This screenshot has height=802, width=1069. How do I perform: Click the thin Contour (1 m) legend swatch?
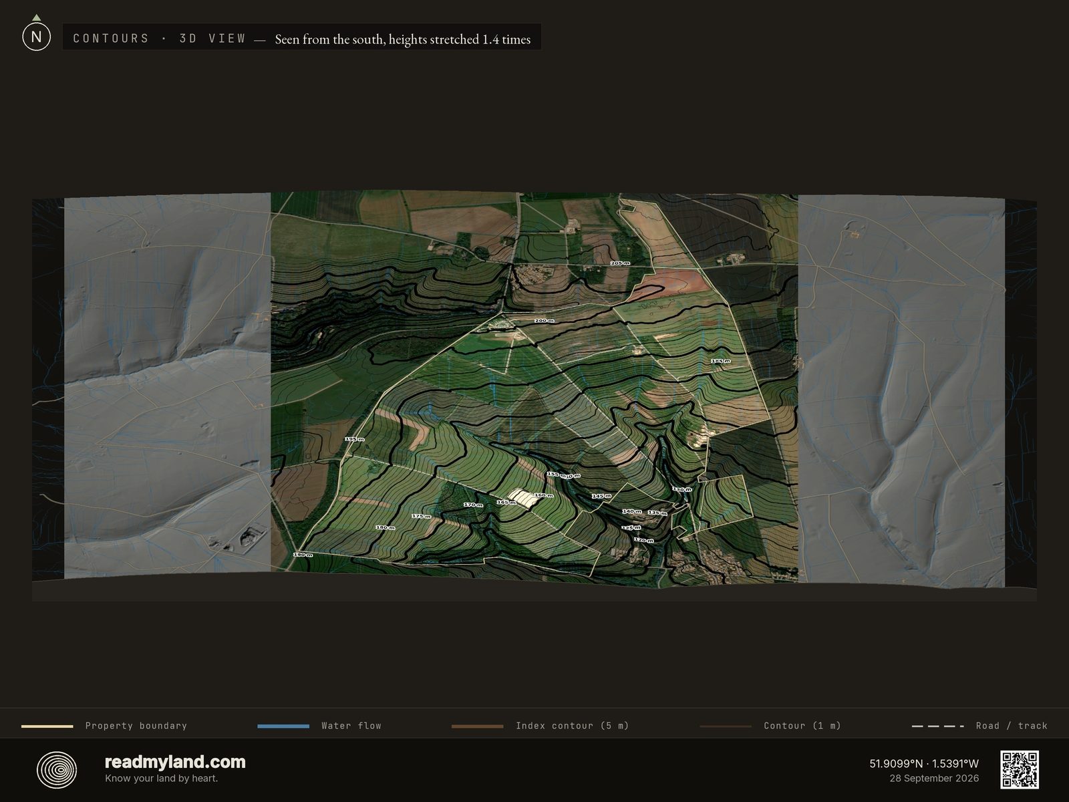tap(726, 726)
